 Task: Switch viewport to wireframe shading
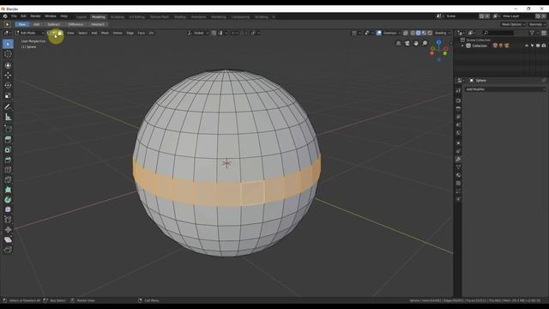click(x=413, y=33)
